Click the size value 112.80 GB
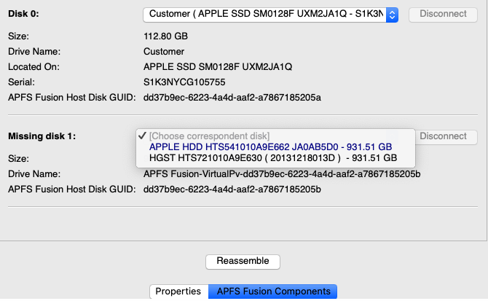The height and width of the screenshot is (301, 488). pyautogui.click(x=165, y=36)
